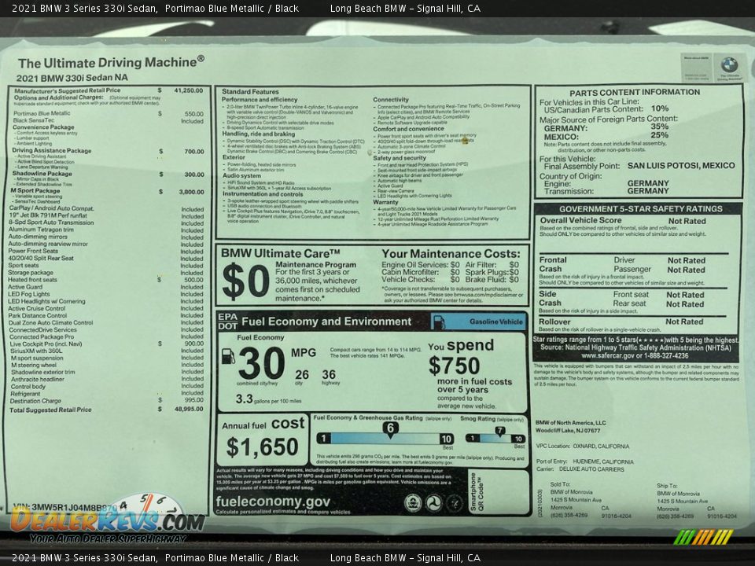The height and width of the screenshot is (566, 755).
Task: Select the "Sold To:" label
Action: pyautogui.click(x=560, y=484)
